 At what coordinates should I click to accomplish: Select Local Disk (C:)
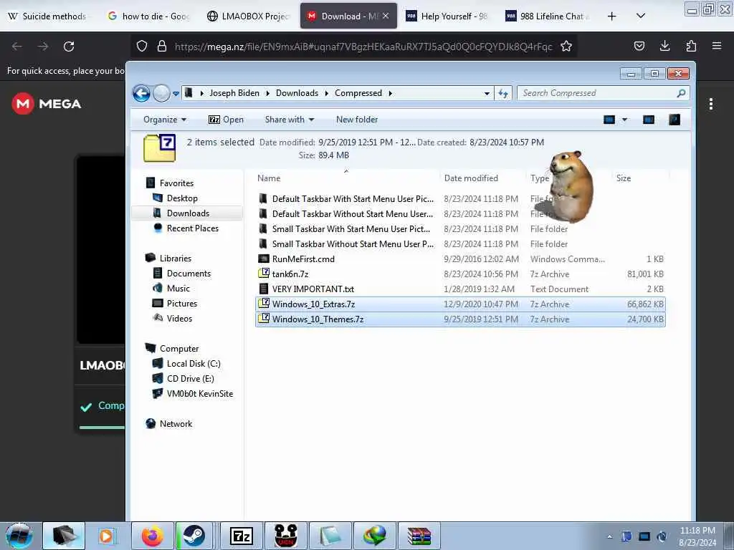click(x=194, y=363)
